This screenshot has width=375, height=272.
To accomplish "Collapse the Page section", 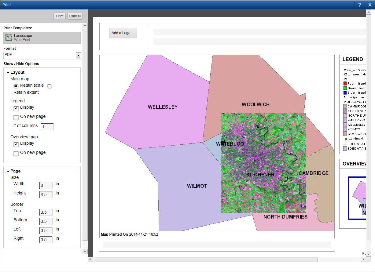I will coord(8,171).
